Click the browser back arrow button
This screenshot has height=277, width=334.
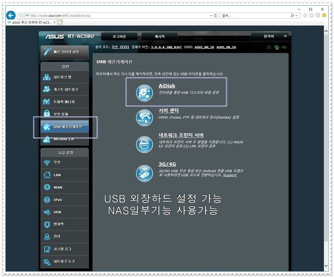point(10,15)
